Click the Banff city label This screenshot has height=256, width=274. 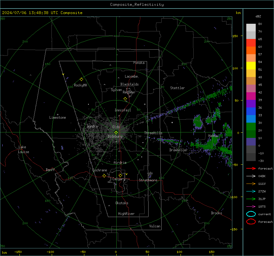point(50,170)
